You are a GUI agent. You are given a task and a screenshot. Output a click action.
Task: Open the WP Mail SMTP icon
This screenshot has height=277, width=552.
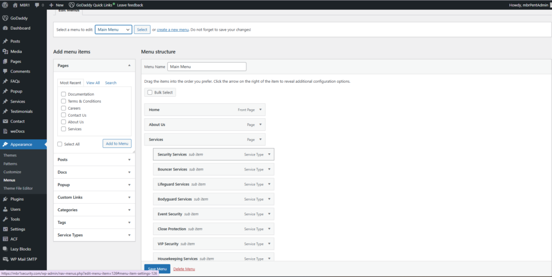(x=5, y=259)
